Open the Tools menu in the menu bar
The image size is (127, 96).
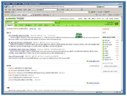click(25, 10)
